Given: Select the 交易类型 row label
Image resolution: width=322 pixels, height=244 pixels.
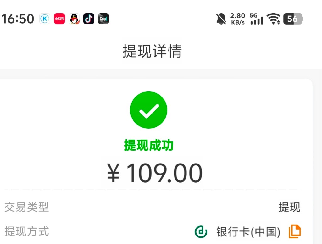Looking at the screenshot, I should point(27,207).
